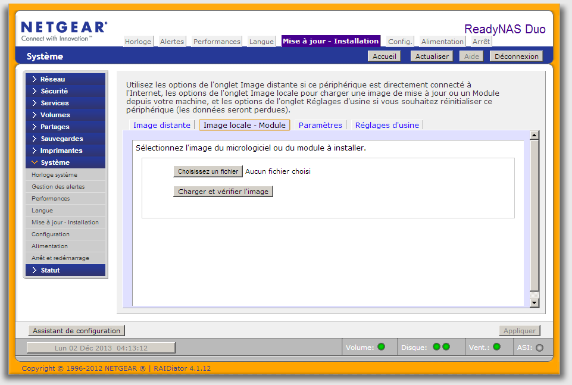Log out with the Déconnexion button
572x385 pixels.
tap(516, 57)
